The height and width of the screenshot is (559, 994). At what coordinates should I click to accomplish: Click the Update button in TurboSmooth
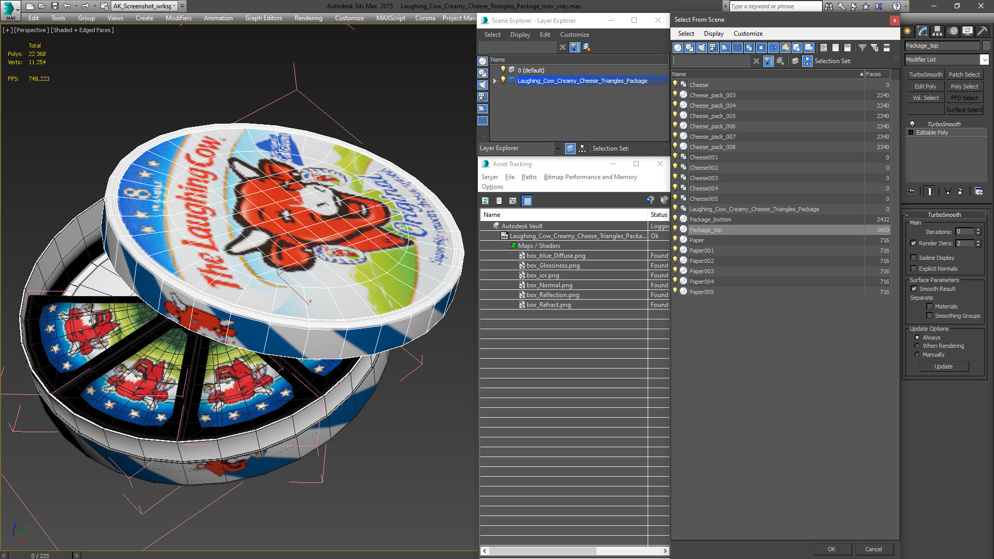point(943,366)
